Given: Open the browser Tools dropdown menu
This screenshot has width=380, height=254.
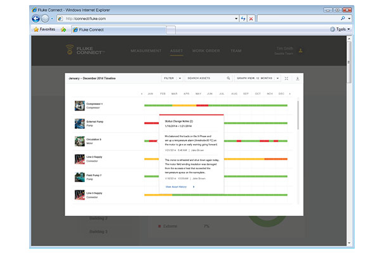Looking at the screenshot, I should (341, 30).
